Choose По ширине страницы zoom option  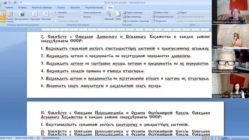(136, 21)
